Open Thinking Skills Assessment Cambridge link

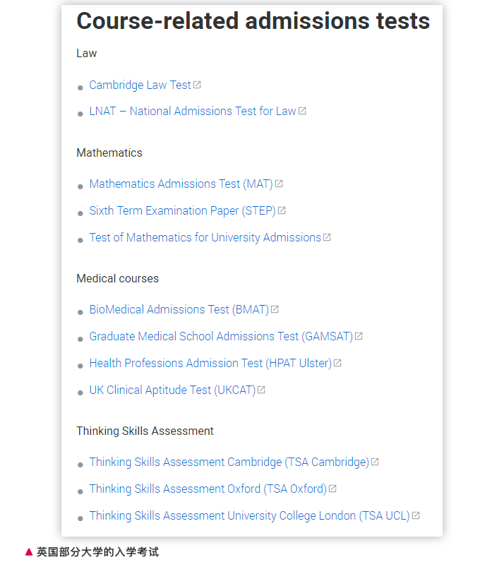[229, 462]
